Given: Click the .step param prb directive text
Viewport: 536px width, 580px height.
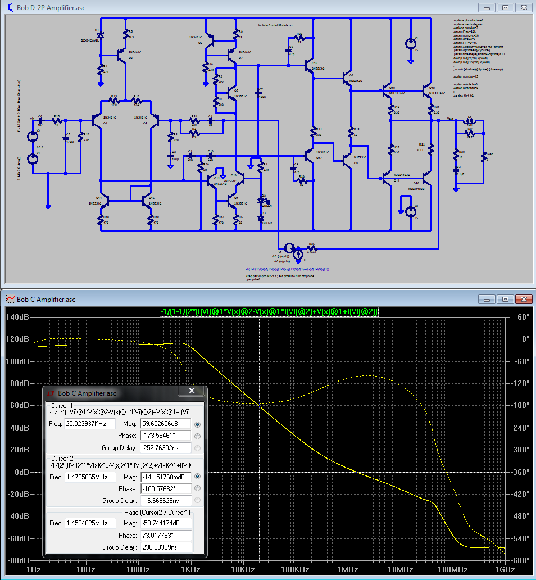Looking at the screenshot, I should point(280,276).
